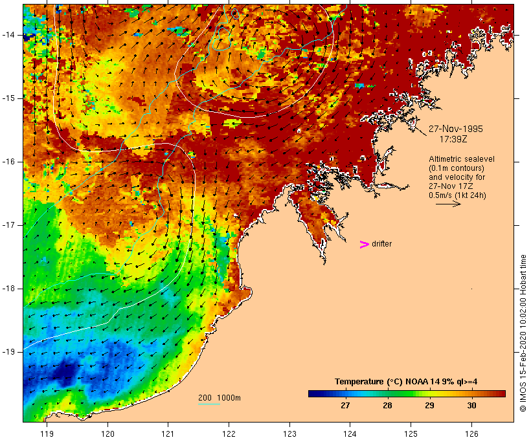This screenshot has height=440, width=531.
Task: Click the velocity scale reference arrow
Action: [448, 204]
